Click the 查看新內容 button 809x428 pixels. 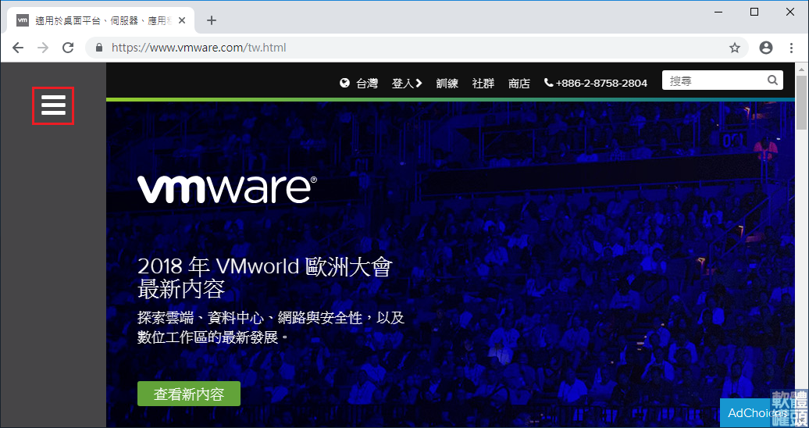(189, 394)
